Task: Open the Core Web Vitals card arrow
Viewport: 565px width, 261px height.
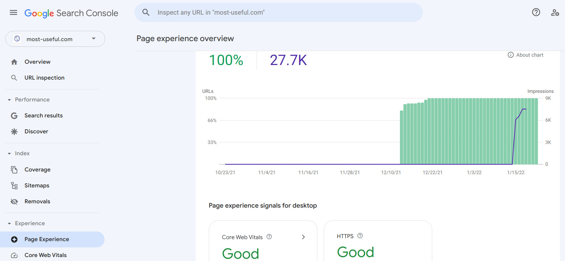Action: pos(303,237)
